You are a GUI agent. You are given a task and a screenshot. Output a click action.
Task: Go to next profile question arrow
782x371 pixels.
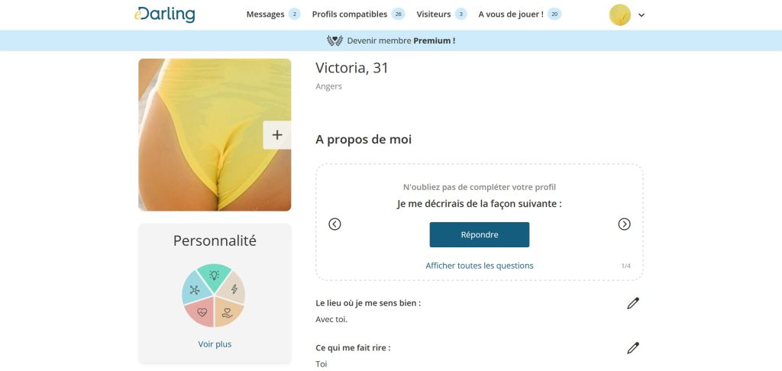[624, 224]
